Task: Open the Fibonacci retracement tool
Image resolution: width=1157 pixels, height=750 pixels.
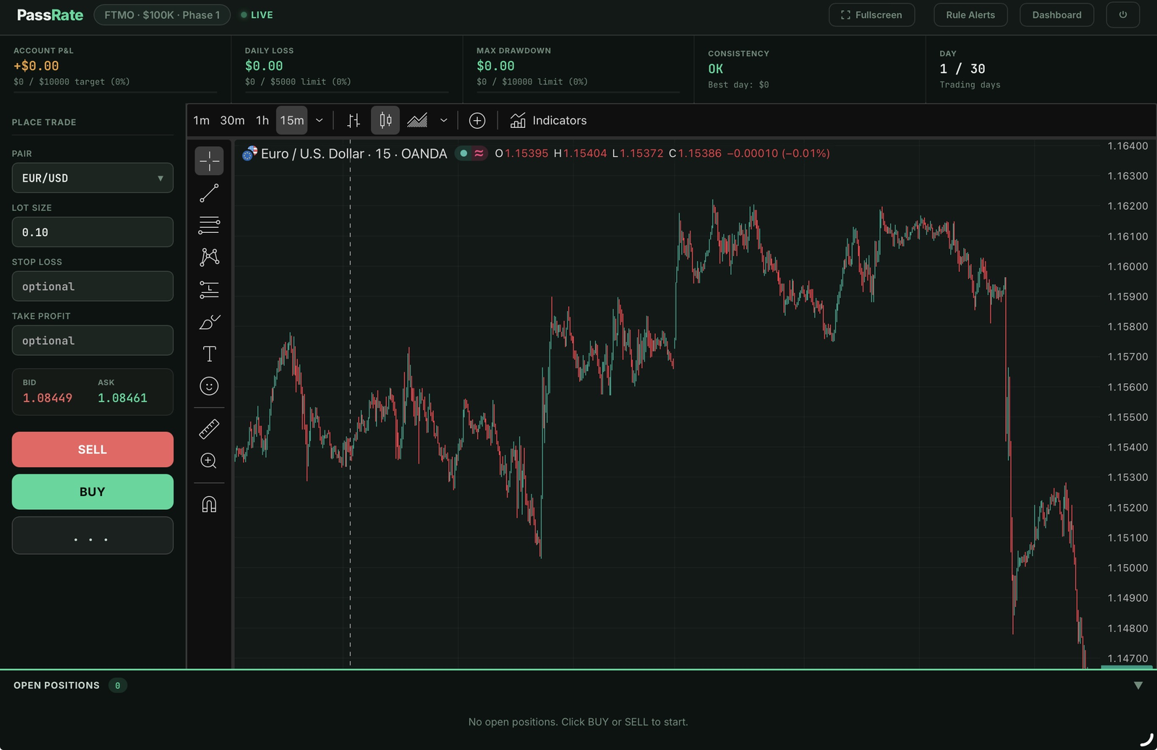Action: click(209, 225)
